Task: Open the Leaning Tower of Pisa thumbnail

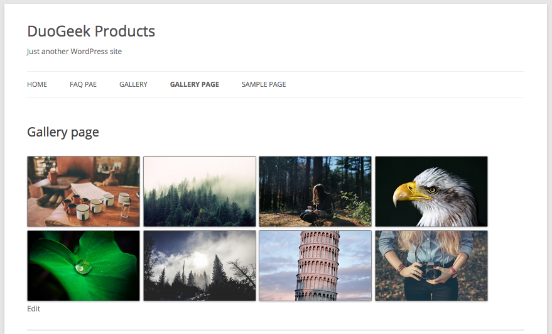Action: coord(315,265)
